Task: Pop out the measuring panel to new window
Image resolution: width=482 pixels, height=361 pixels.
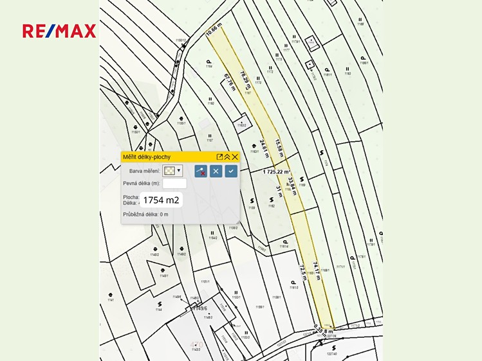Action: point(219,157)
